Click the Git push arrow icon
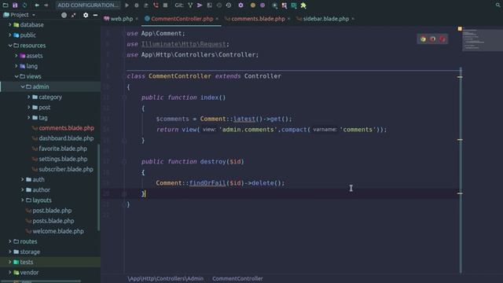 200,6
